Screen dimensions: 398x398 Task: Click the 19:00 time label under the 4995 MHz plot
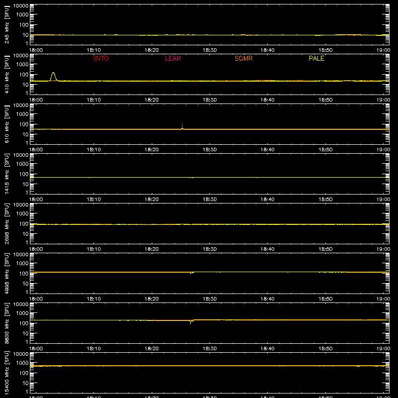pos(383,299)
